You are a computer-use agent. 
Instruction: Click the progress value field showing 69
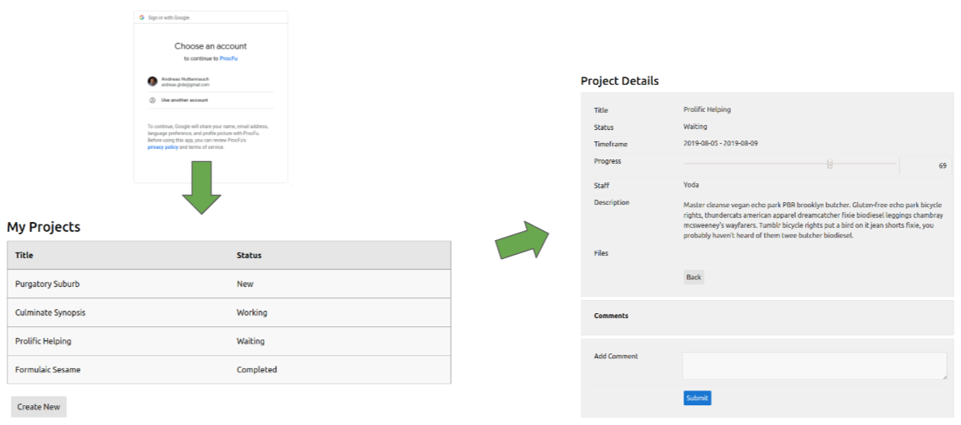(925, 165)
